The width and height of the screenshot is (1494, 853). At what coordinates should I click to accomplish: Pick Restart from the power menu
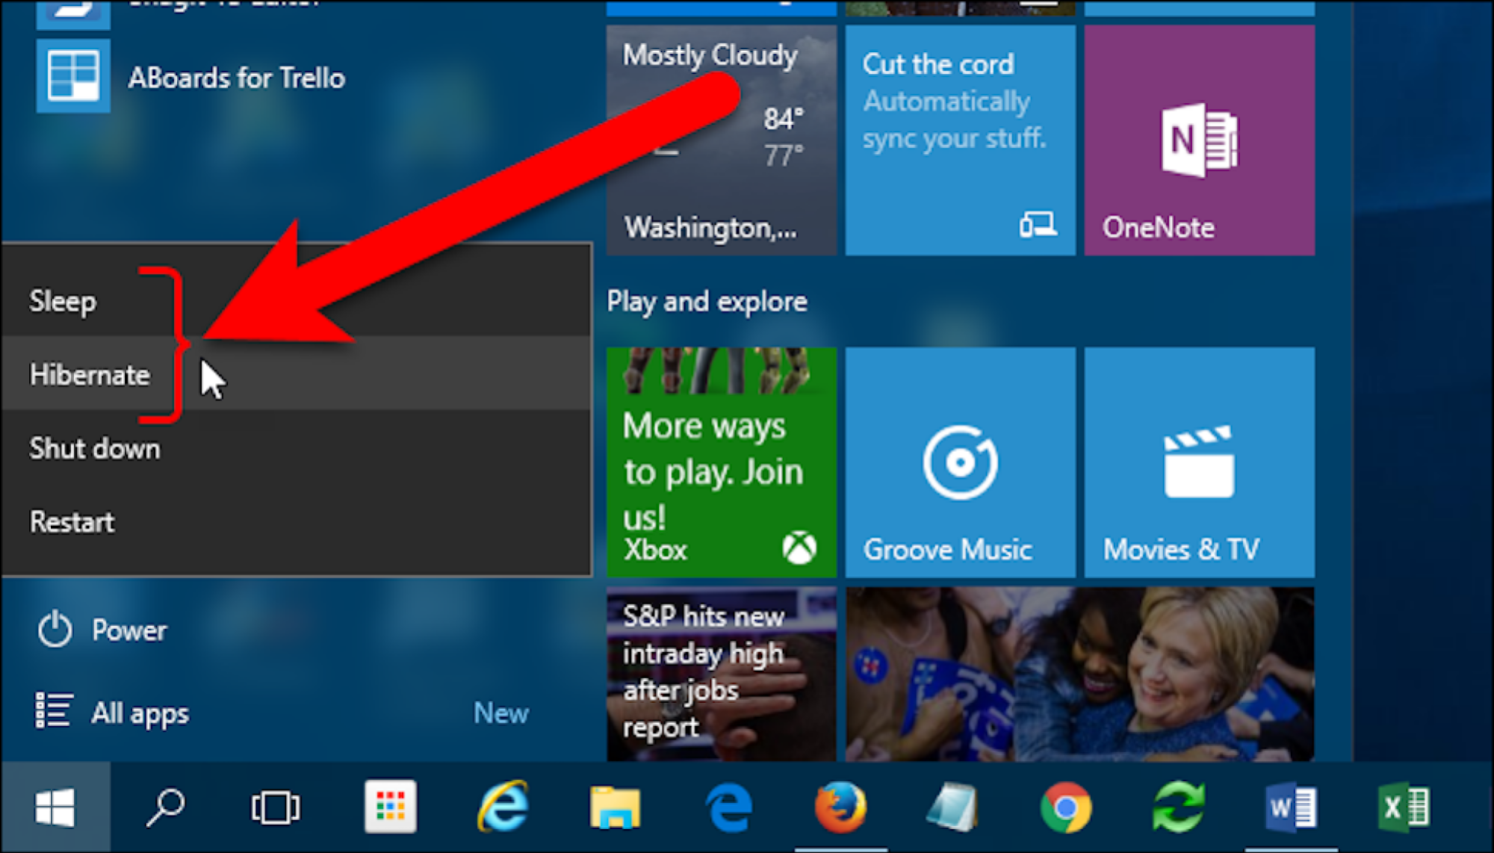296,521
